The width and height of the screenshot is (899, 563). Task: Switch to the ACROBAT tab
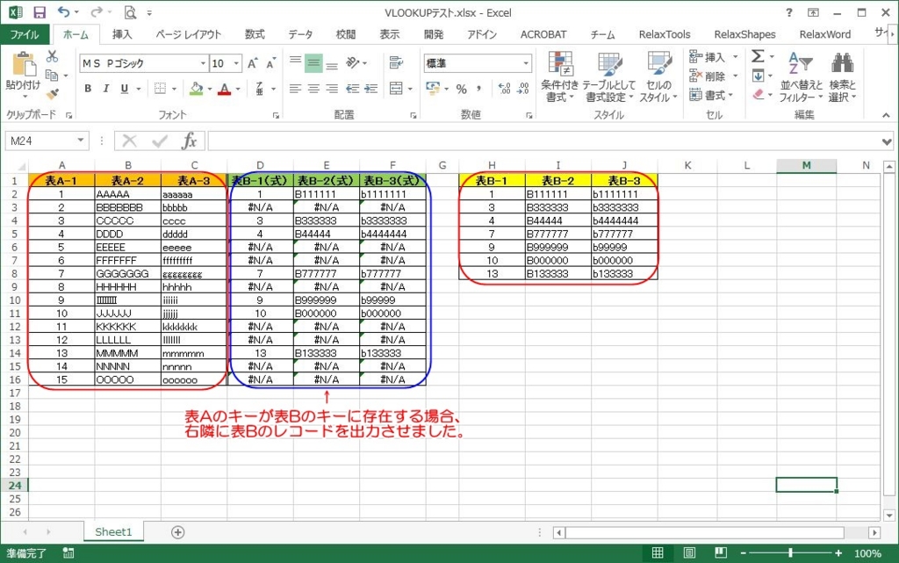pyautogui.click(x=543, y=34)
